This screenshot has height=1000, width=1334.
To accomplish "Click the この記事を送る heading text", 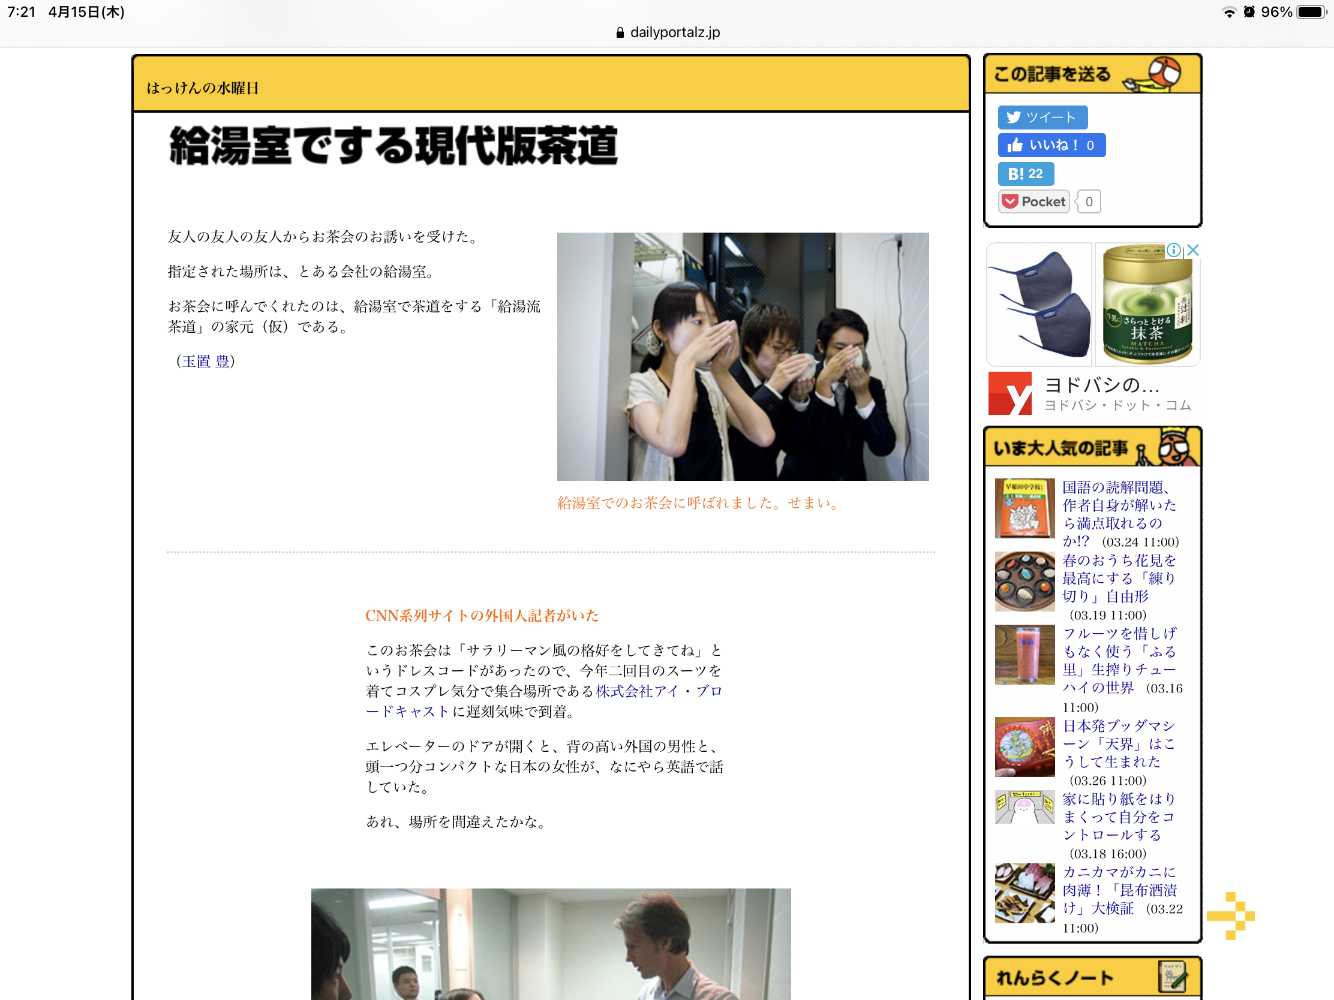I will coord(1051,74).
